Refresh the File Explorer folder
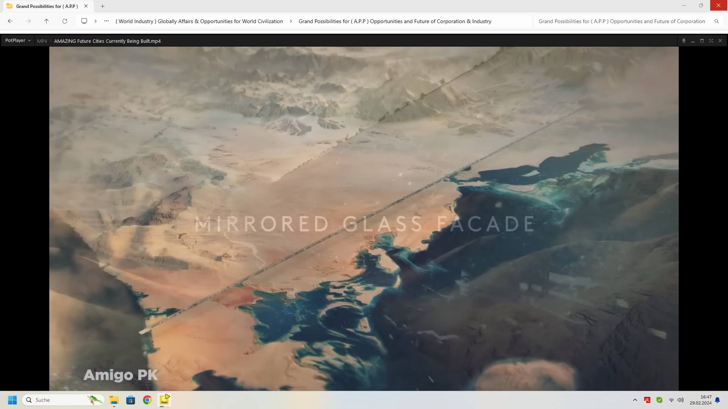 pyautogui.click(x=65, y=21)
